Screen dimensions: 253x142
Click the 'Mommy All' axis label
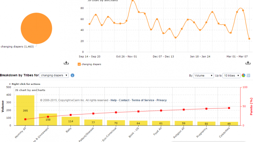[x=20, y=133]
